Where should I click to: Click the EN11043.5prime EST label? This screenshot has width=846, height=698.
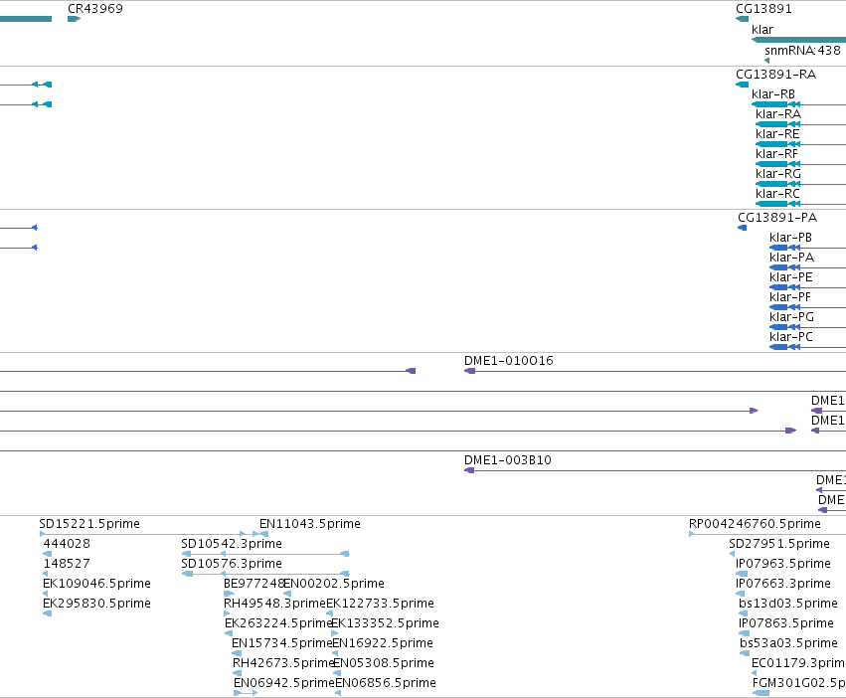coord(310,524)
